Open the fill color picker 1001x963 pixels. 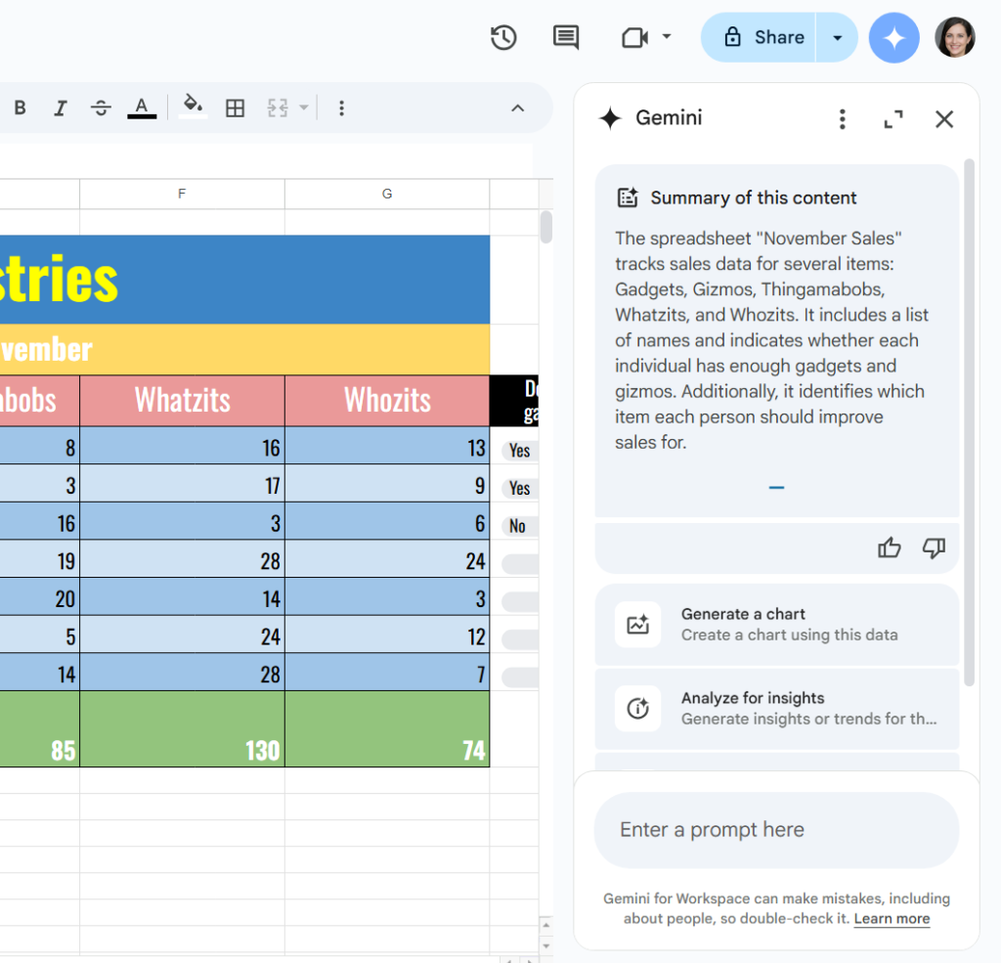tap(193, 107)
